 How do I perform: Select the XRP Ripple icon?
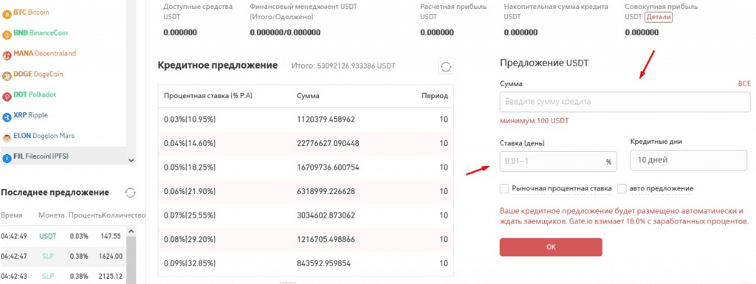click(7, 117)
